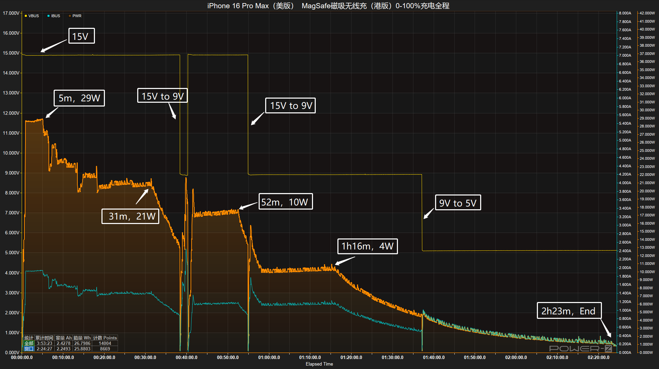Click the Elapsed Time axis label
The width and height of the screenshot is (659, 369).
click(x=318, y=364)
